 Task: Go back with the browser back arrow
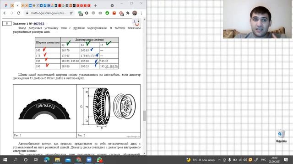pos(5,13)
